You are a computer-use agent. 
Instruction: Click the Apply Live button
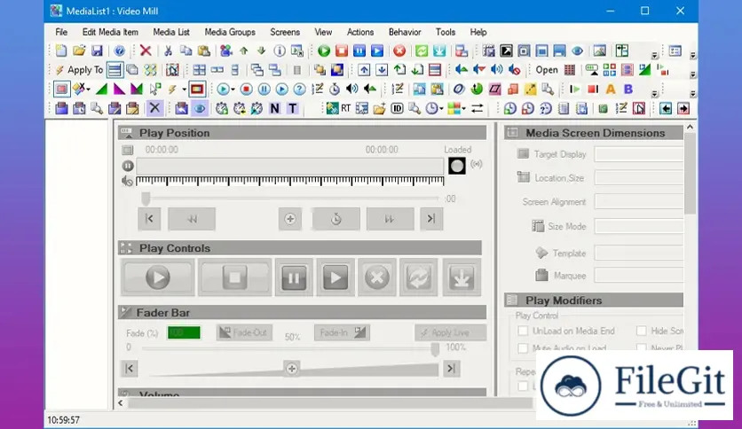451,332
